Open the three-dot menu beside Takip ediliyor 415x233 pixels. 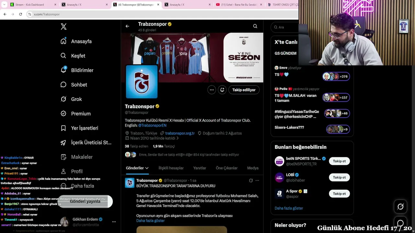pos(212,90)
